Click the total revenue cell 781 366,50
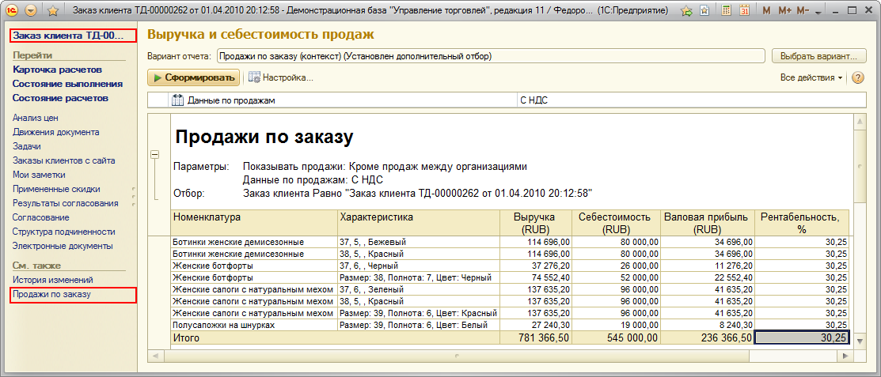 pyautogui.click(x=535, y=337)
